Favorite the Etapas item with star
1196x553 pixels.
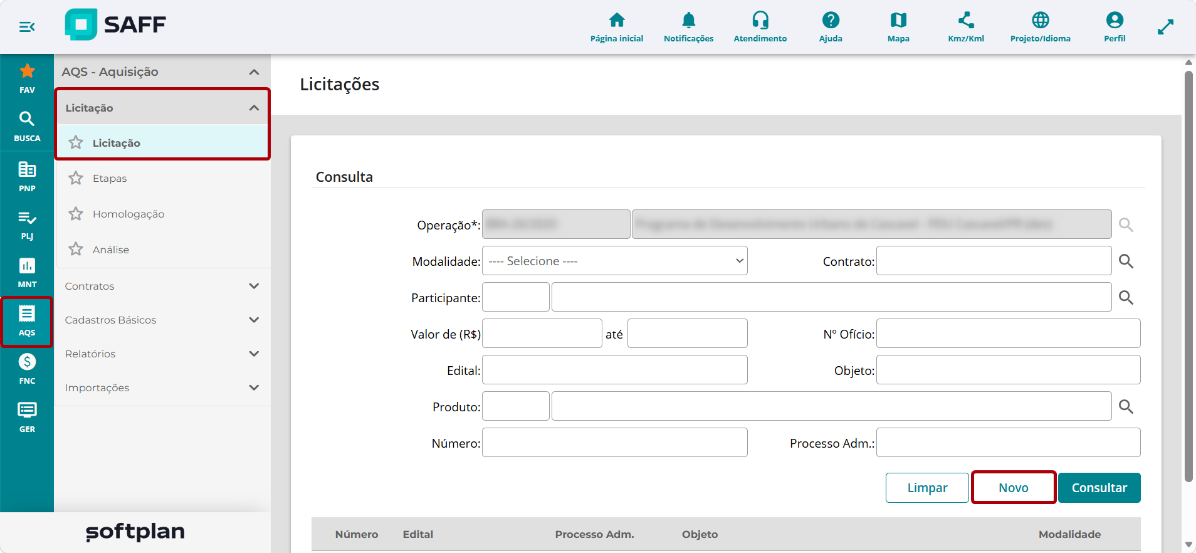(x=76, y=178)
